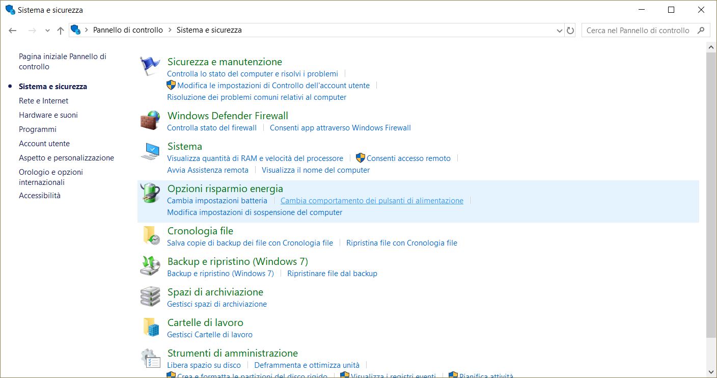This screenshot has height=378, width=717.
Task: Click Salva copie di backup dei file
Action: coord(250,243)
